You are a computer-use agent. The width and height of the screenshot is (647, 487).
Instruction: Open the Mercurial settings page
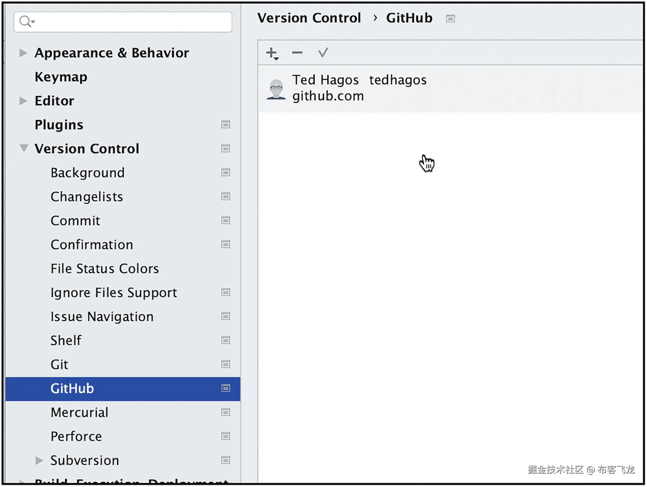[x=80, y=412]
